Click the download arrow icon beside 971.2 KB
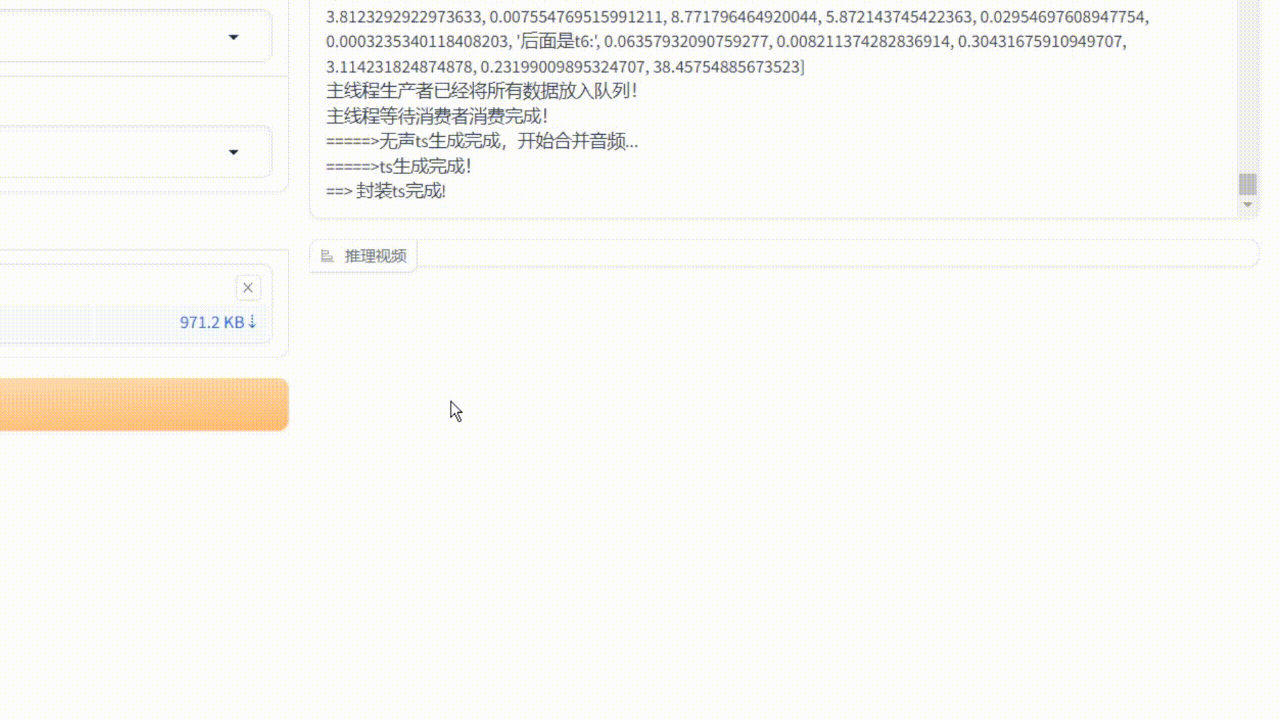This screenshot has width=1280, height=720. click(252, 322)
